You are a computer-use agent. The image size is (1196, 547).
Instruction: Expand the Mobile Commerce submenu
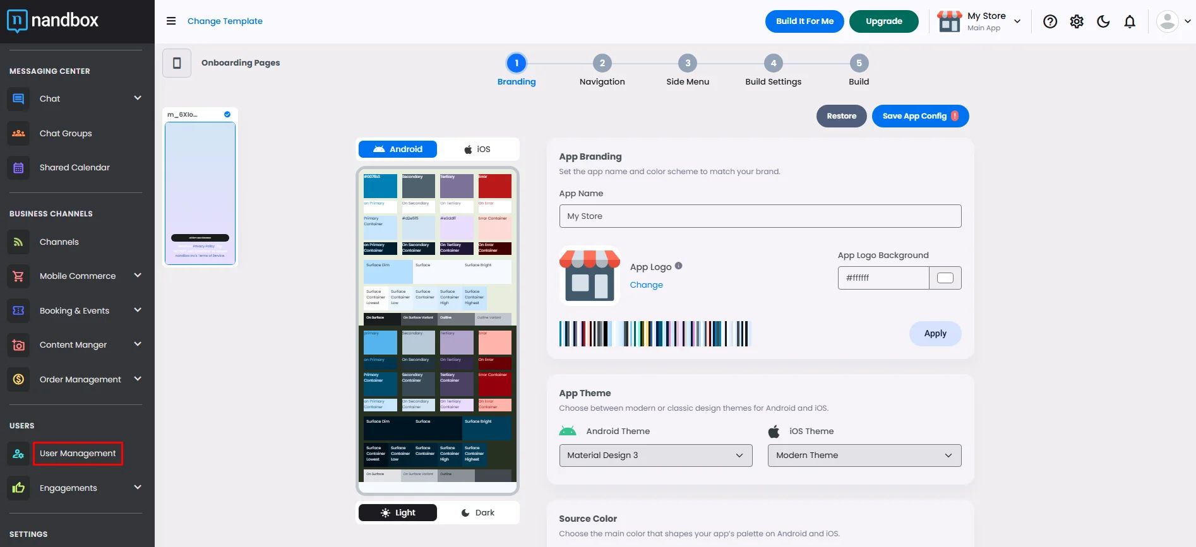tap(138, 276)
